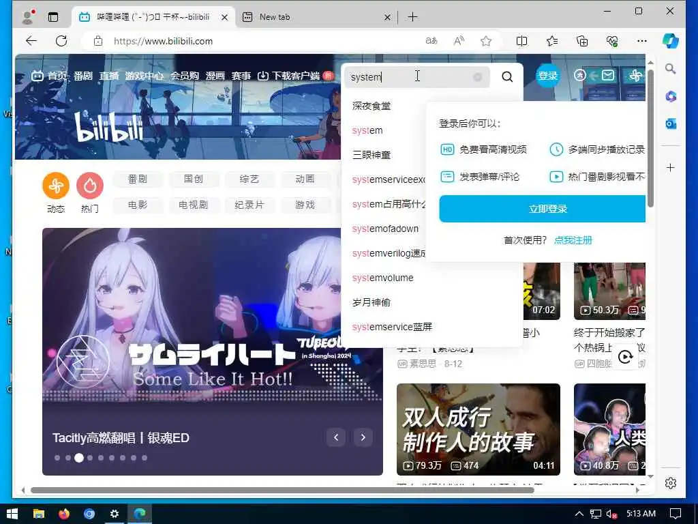The width and height of the screenshot is (698, 524).
Task: Open the 电影 category chip
Action: pyautogui.click(x=137, y=205)
